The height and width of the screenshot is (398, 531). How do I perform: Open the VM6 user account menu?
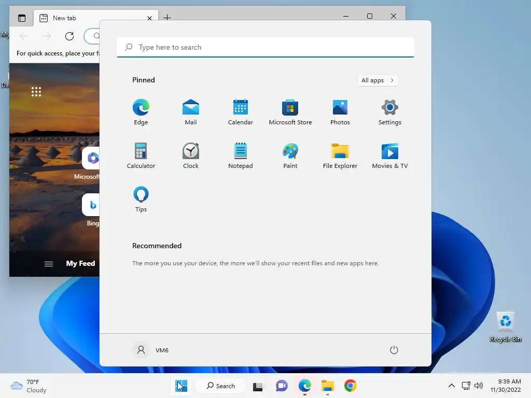(x=151, y=350)
